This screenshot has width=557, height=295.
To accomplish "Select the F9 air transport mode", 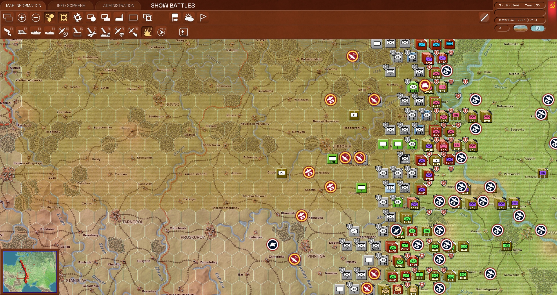I will pyautogui.click(x=119, y=32).
